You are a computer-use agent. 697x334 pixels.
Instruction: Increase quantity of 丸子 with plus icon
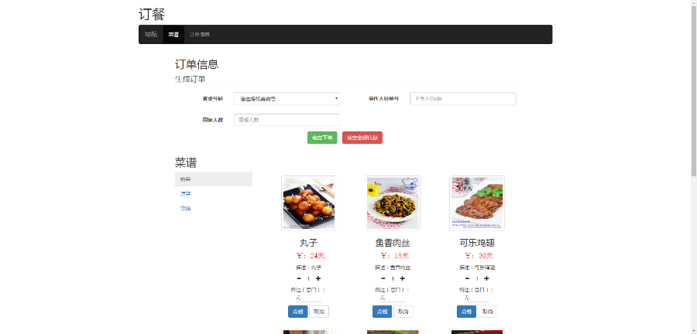pos(318,278)
